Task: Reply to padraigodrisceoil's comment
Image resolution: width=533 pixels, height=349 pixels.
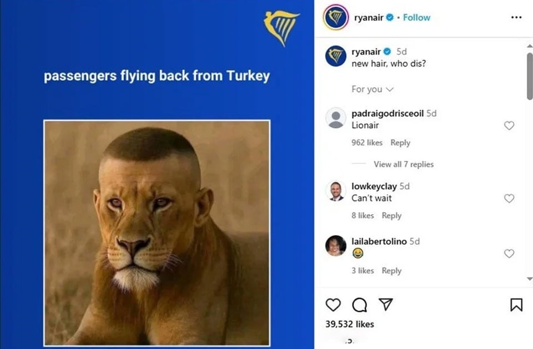Action: click(400, 143)
